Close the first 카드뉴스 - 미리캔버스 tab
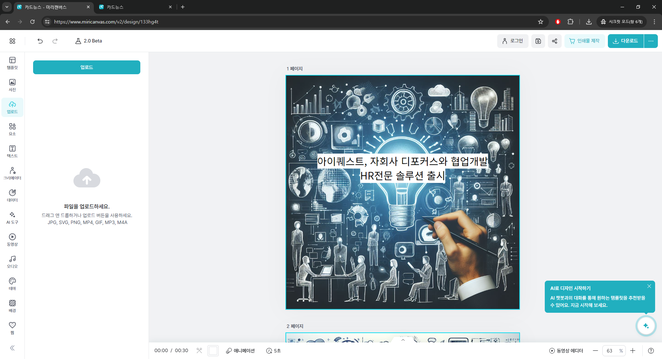Image resolution: width=662 pixels, height=359 pixels. tap(88, 7)
